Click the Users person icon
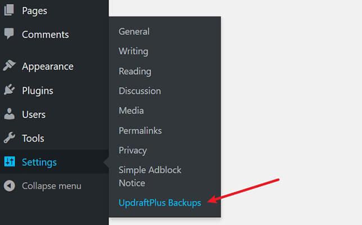The width and height of the screenshot is (362, 225). click(9, 114)
